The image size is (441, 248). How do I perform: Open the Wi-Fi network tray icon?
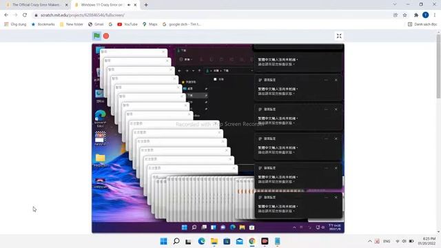398,241
